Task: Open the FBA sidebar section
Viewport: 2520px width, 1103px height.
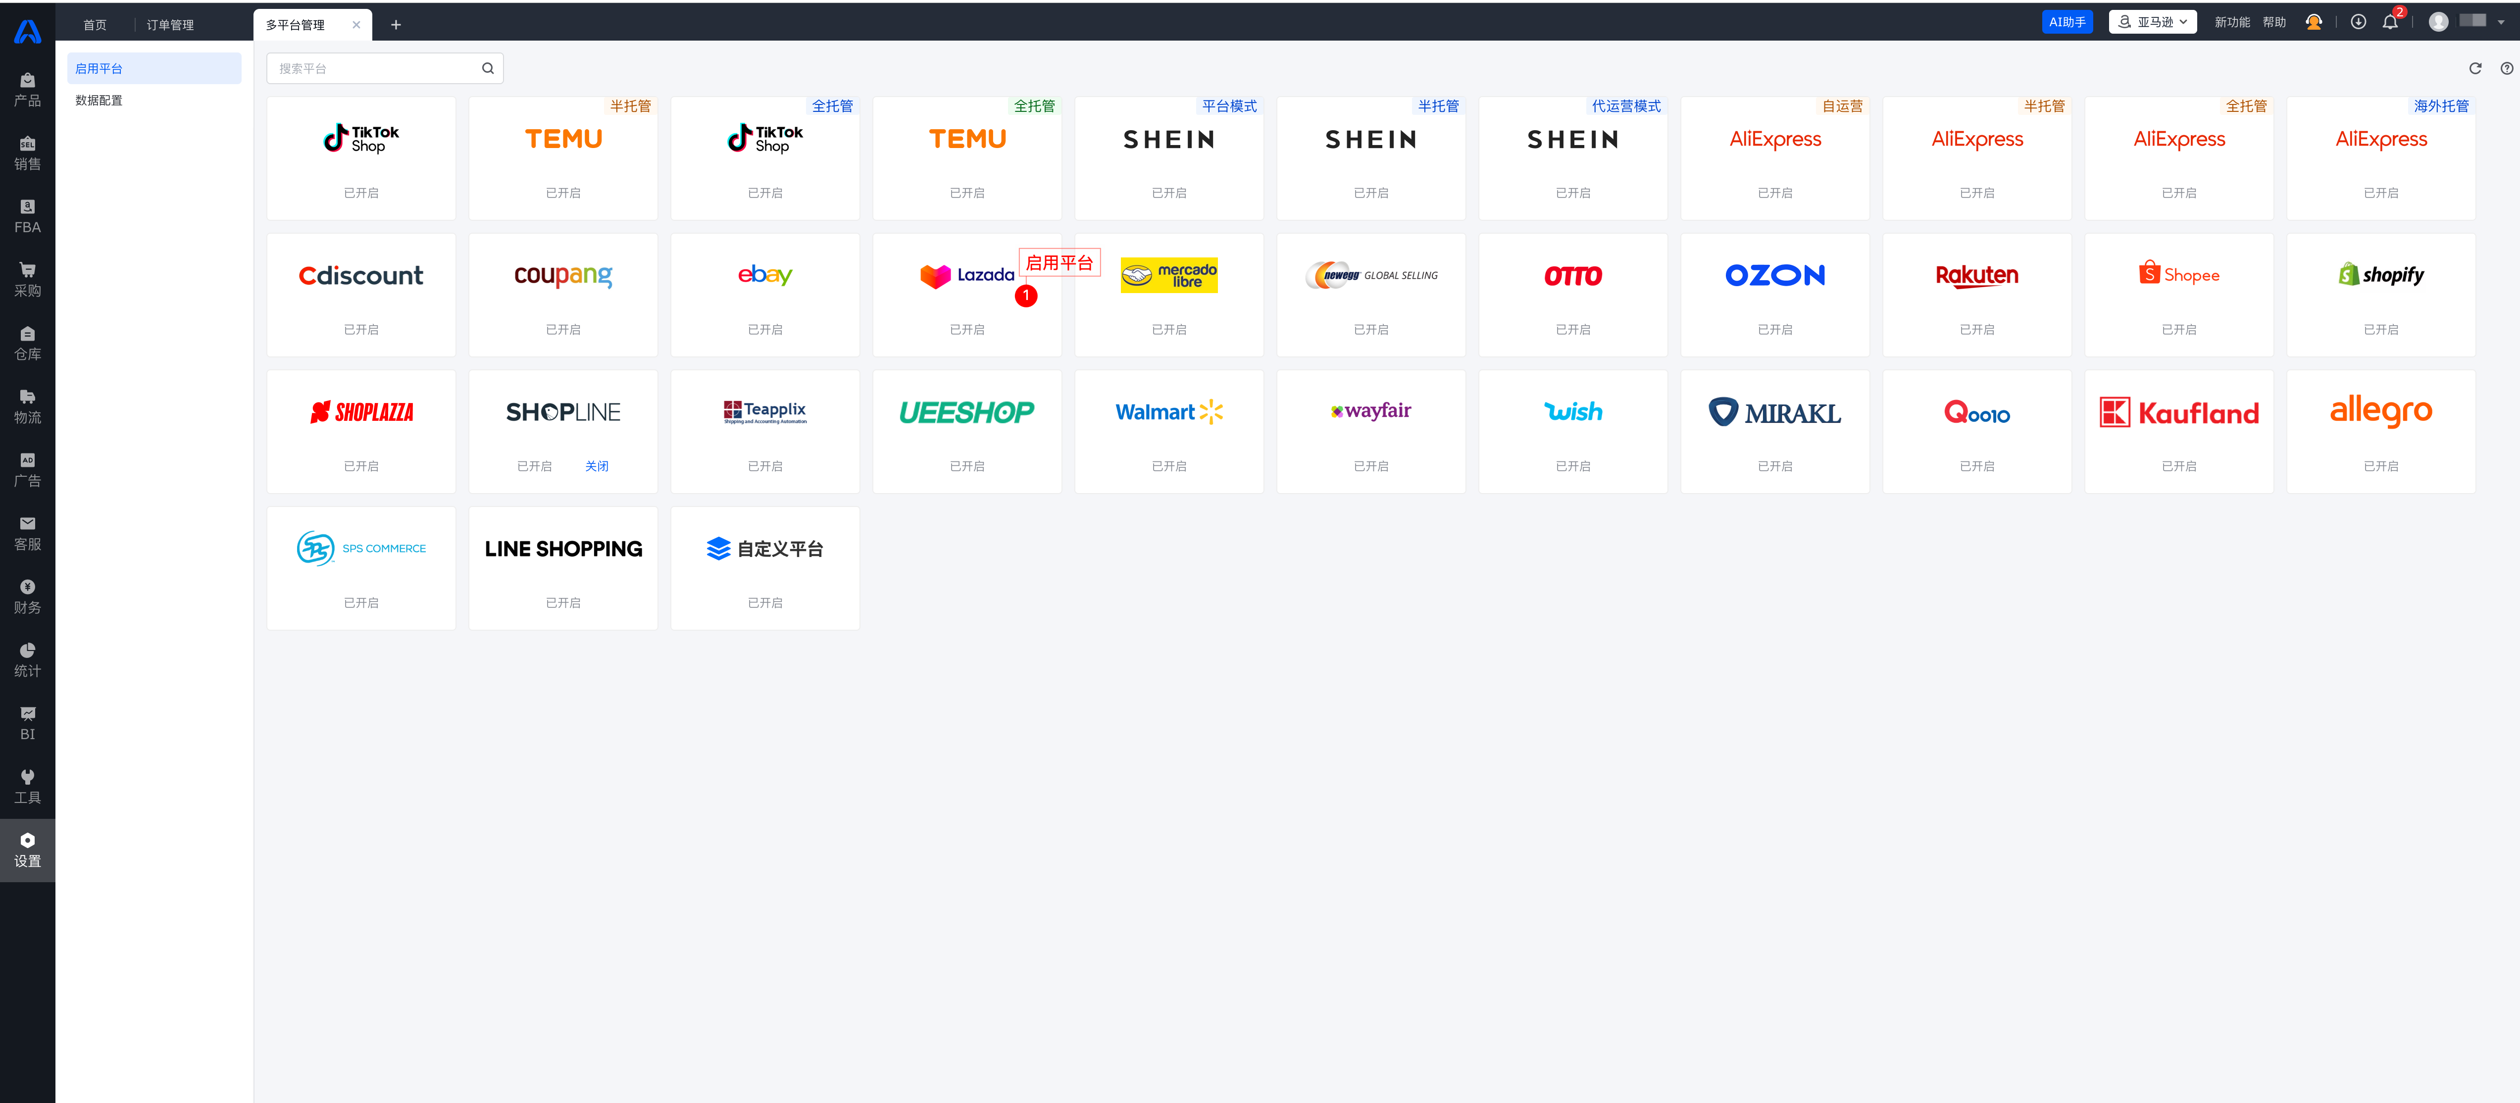Action: tap(27, 217)
